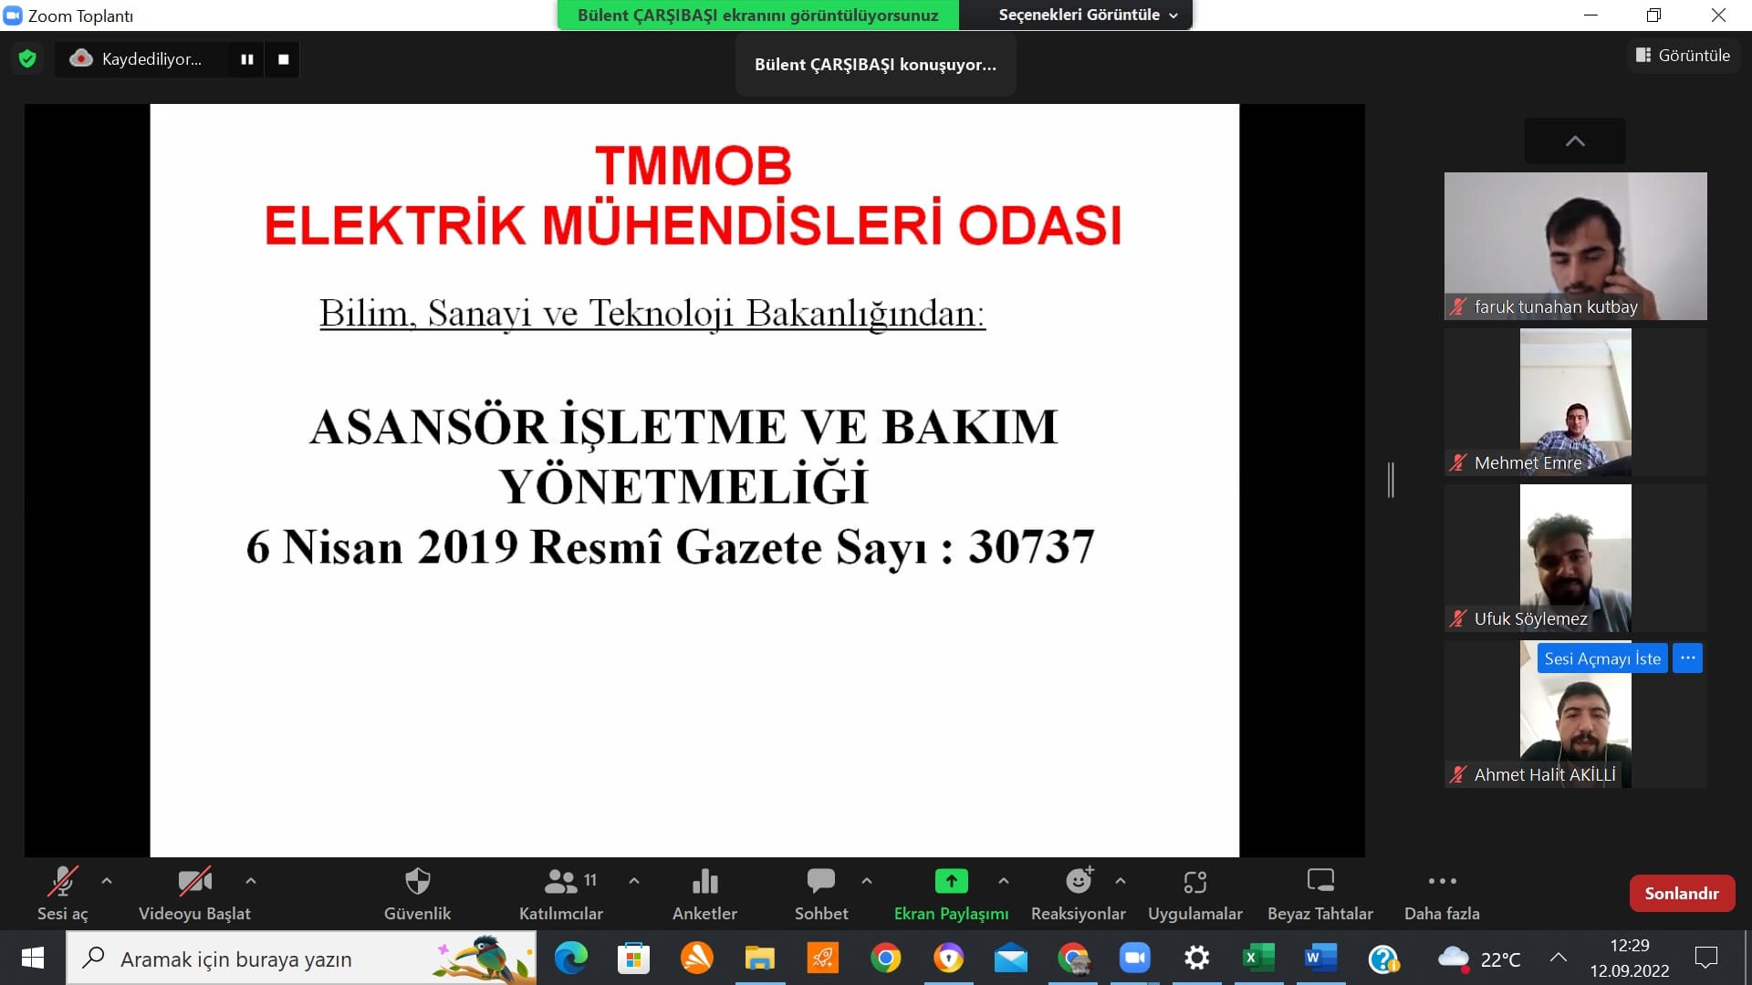Open Sohbet chat panel
Screen dimensions: 1752x985
821,894
